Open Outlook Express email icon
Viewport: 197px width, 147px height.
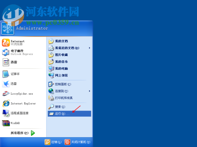[x=6, y=52]
